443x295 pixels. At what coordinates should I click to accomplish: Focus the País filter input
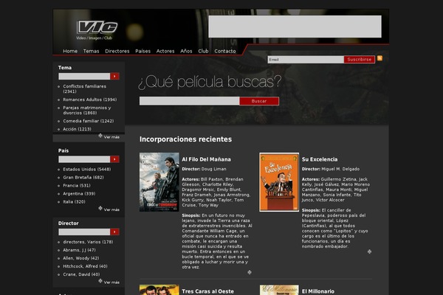pyautogui.click(x=84, y=159)
